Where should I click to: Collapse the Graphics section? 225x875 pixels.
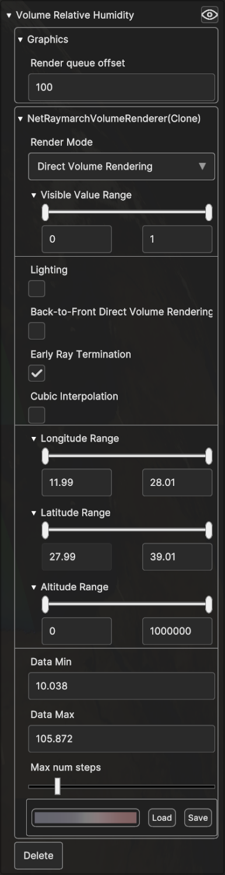tap(20, 40)
